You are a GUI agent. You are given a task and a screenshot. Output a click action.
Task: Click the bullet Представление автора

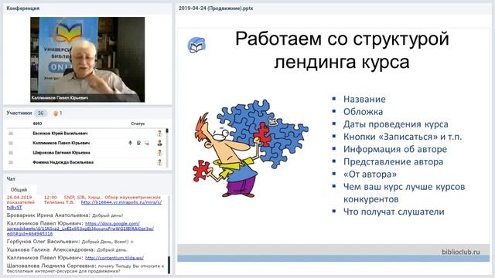coord(393,161)
